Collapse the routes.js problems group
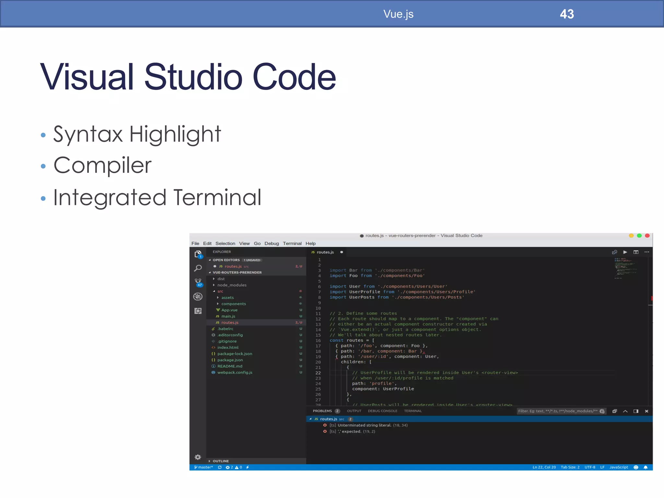The width and height of the screenshot is (664, 498). pyautogui.click(x=310, y=419)
